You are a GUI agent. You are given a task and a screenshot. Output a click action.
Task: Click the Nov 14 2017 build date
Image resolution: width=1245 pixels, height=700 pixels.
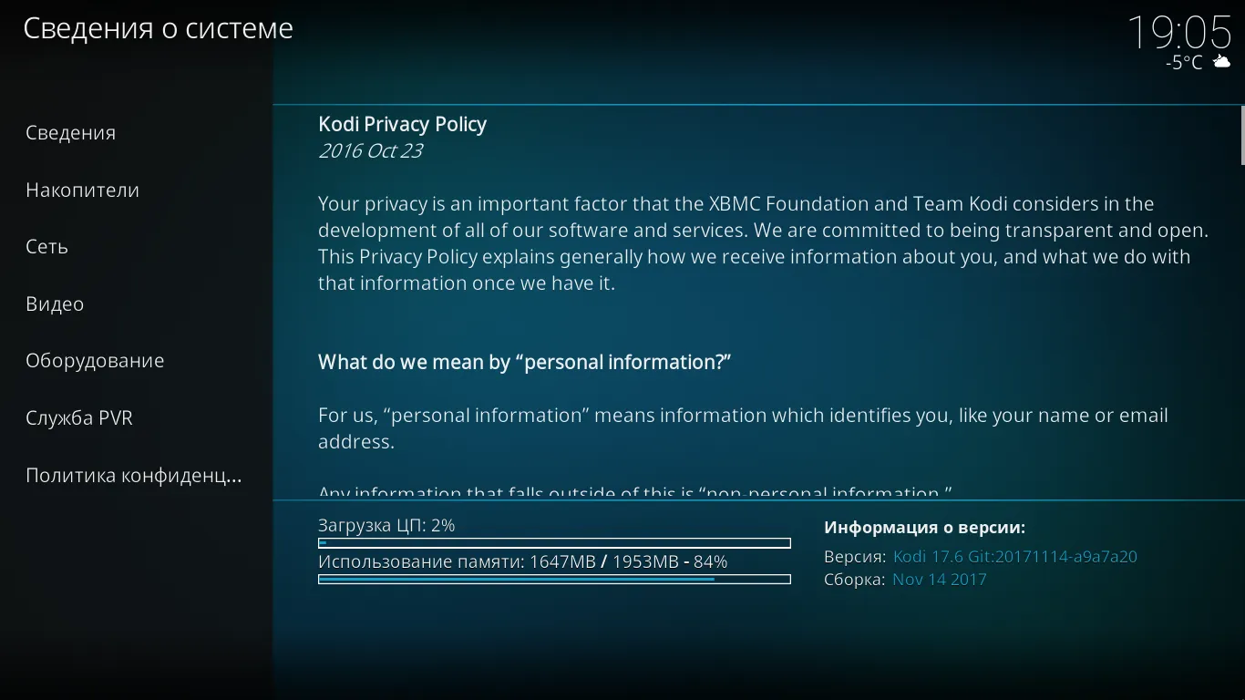940,580
